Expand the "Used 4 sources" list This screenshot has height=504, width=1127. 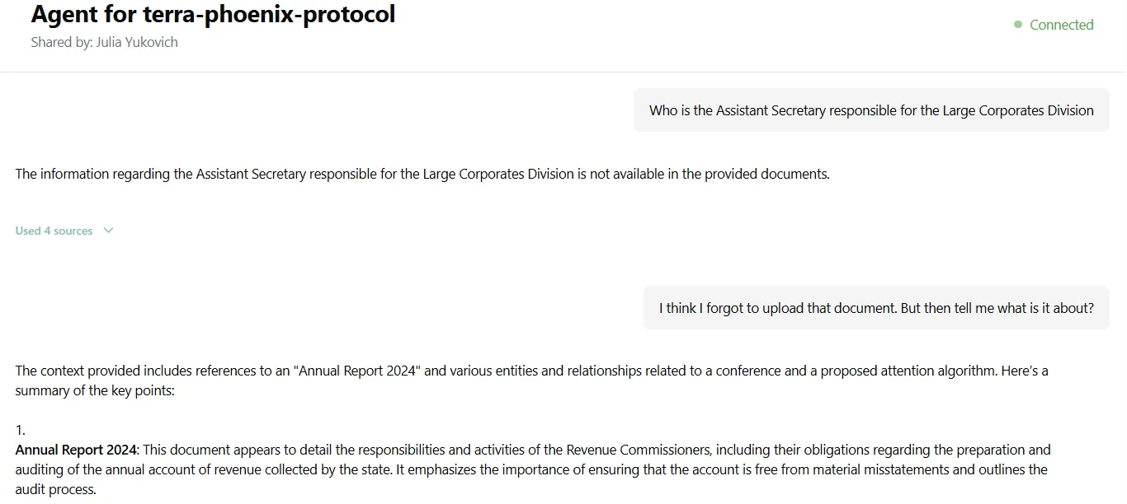click(54, 231)
